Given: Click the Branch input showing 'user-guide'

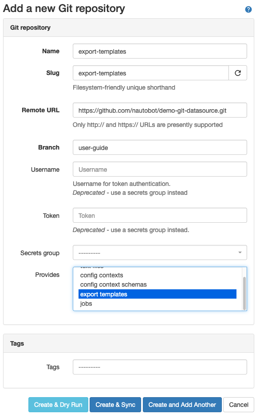Looking at the screenshot, I should [x=159, y=147].
